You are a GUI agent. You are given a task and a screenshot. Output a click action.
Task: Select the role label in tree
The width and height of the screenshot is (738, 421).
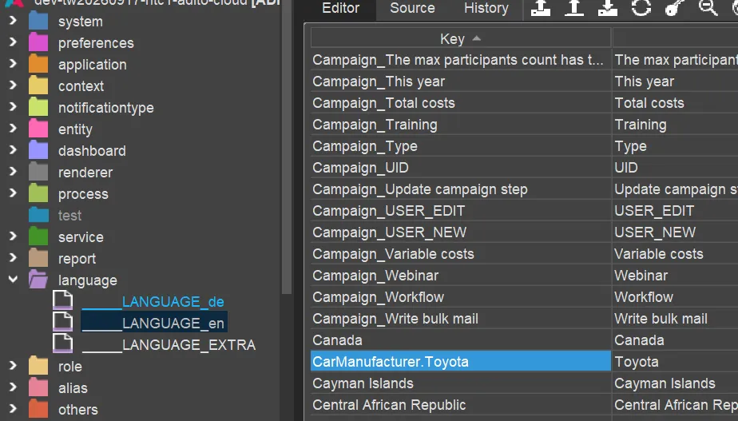[x=70, y=367]
